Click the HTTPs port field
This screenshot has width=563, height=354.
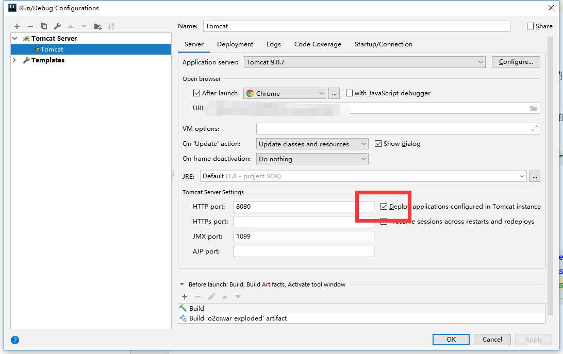coord(304,222)
